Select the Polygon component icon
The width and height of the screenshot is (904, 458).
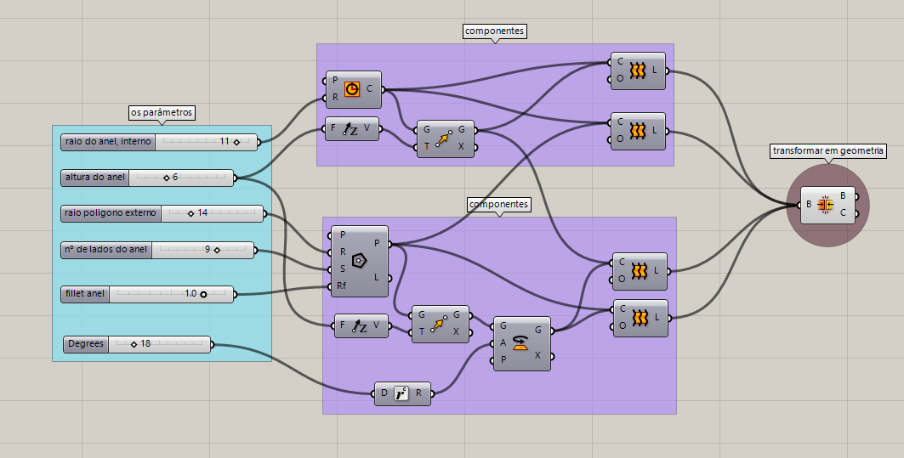pyautogui.click(x=358, y=261)
